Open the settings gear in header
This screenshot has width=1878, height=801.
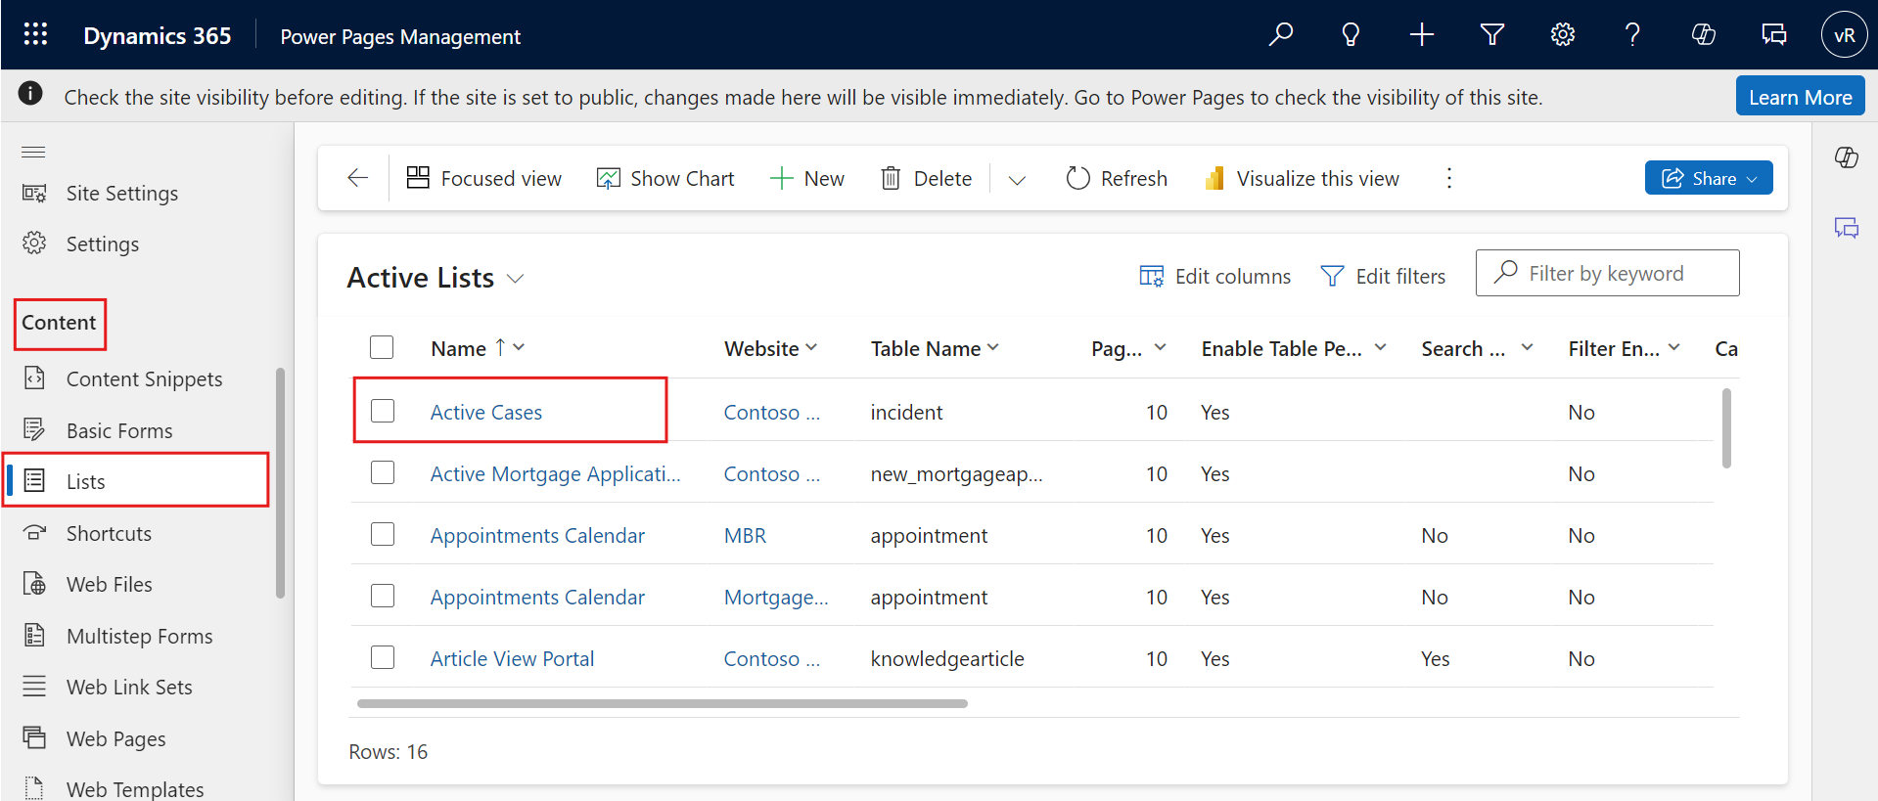click(x=1562, y=35)
